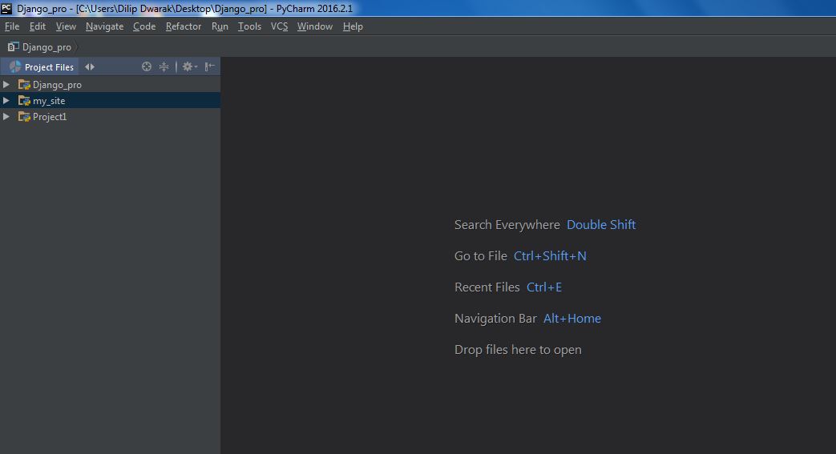Open the Edit menu
836x454 pixels.
[38, 26]
